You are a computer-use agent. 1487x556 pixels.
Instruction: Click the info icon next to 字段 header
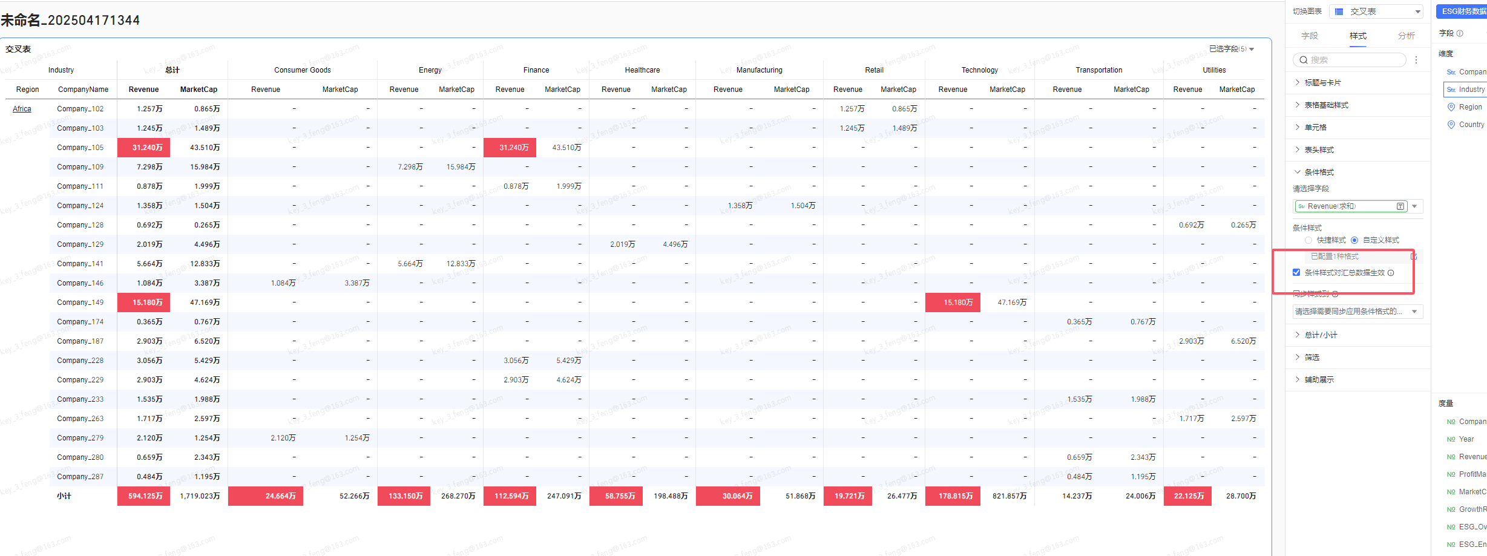1460,33
